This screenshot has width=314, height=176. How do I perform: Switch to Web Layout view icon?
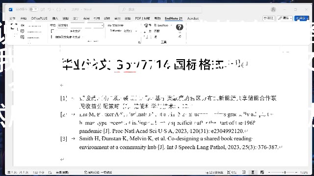tap(262, 172)
